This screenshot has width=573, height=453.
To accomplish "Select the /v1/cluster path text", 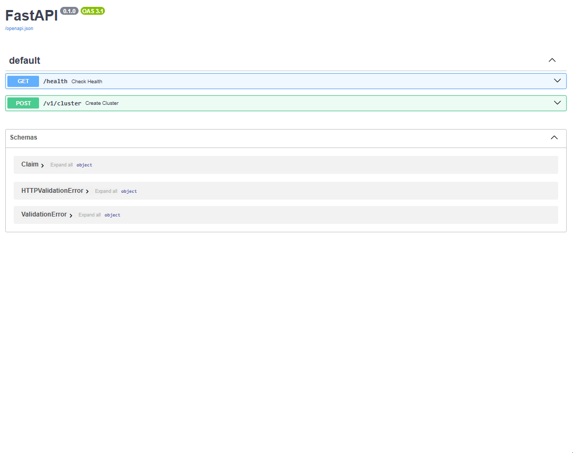I will (62, 103).
